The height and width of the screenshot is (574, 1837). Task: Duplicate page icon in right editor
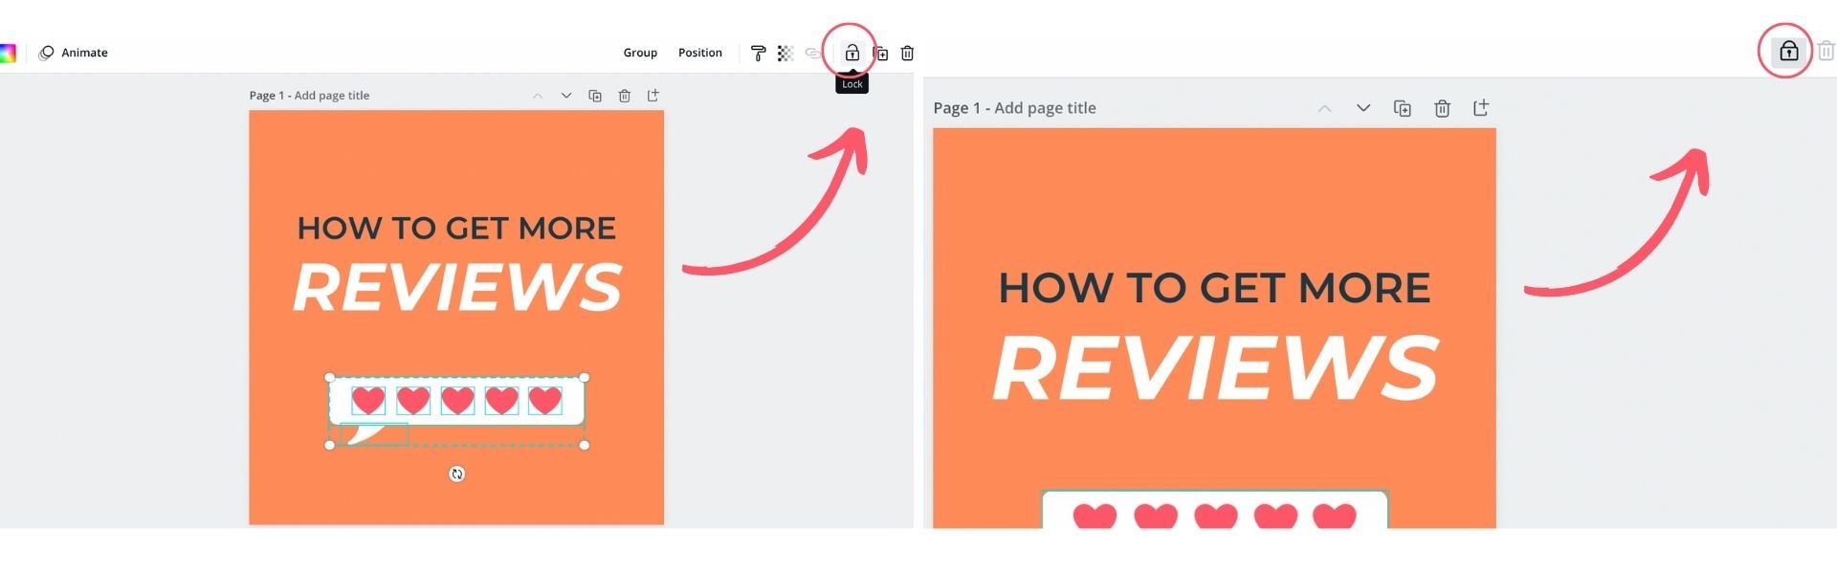coord(1403,108)
